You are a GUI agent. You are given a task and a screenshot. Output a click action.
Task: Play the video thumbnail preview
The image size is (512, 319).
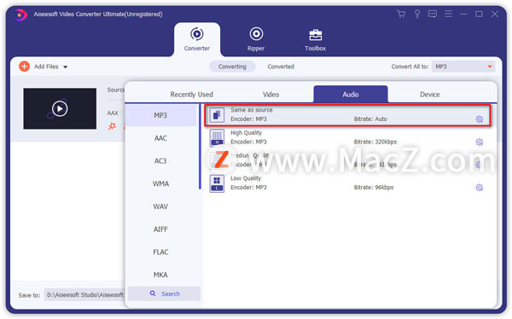60,108
